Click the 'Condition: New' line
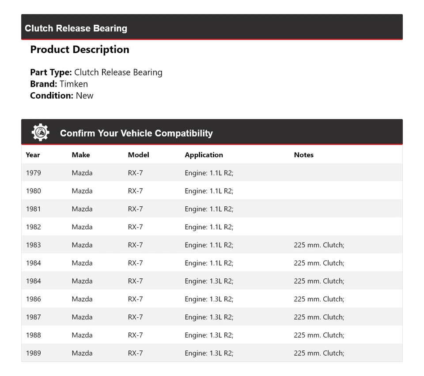This screenshot has width=424, height=376. pos(62,95)
